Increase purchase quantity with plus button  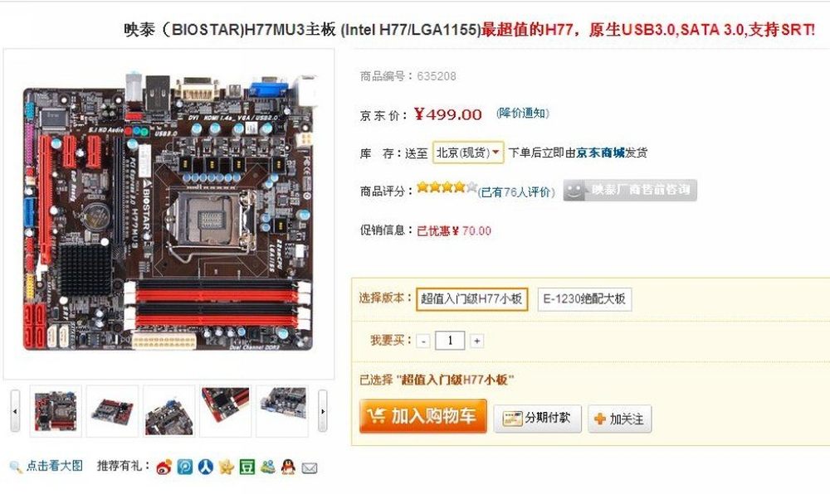(x=477, y=341)
